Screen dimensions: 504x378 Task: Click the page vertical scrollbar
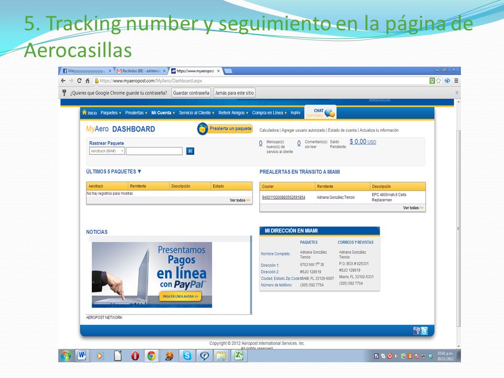point(459,228)
